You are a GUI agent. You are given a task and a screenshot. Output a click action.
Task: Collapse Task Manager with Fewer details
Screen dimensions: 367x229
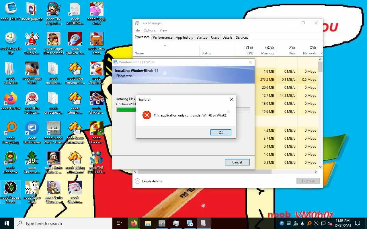(x=148, y=181)
